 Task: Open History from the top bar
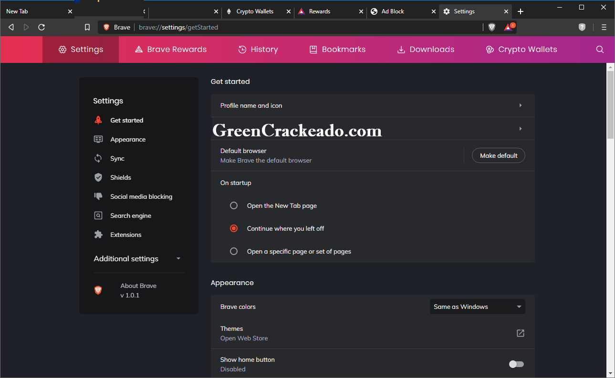click(x=258, y=49)
